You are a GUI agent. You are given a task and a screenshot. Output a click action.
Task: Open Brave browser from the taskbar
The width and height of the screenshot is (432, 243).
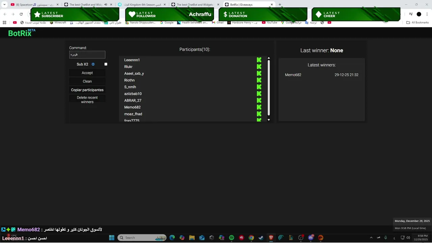pos(271,238)
